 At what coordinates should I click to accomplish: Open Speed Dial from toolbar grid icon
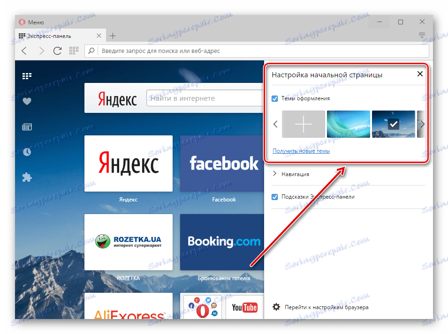click(74, 51)
